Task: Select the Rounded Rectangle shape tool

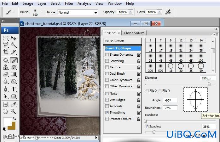Action: [x=14, y=96]
